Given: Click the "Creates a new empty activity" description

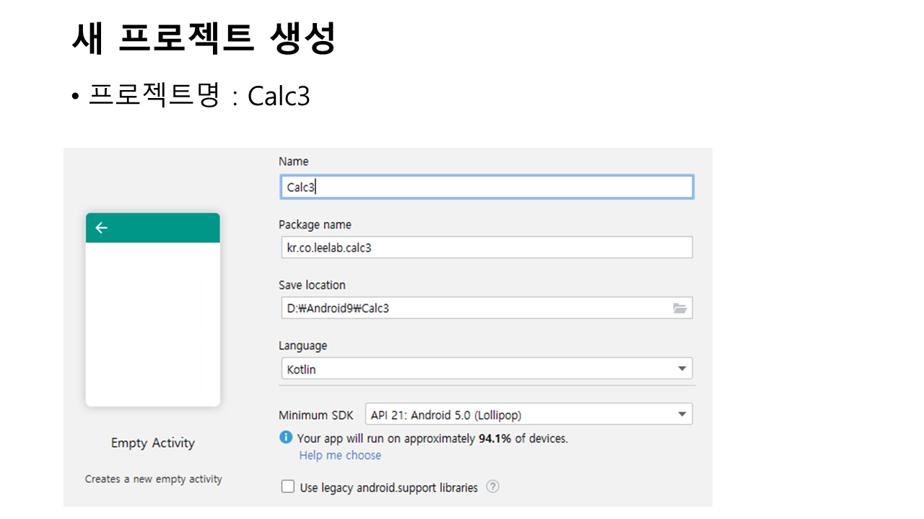Looking at the screenshot, I should [153, 479].
